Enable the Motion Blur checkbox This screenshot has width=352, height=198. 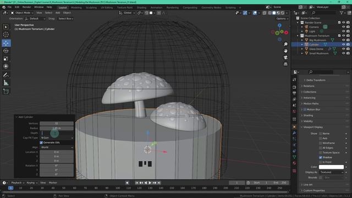305,109
